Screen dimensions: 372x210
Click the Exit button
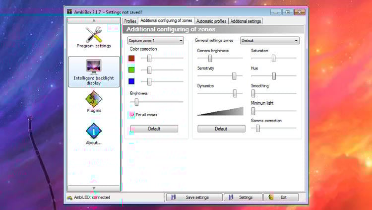click(x=281, y=197)
